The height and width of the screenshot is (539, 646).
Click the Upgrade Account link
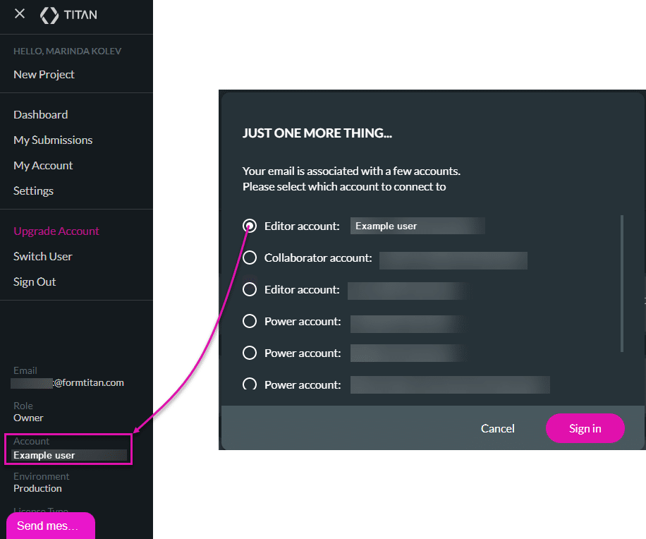(x=56, y=231)
